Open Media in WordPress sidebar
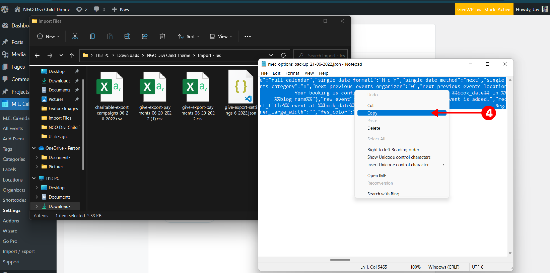550x273 pixels. pos(18,54)
